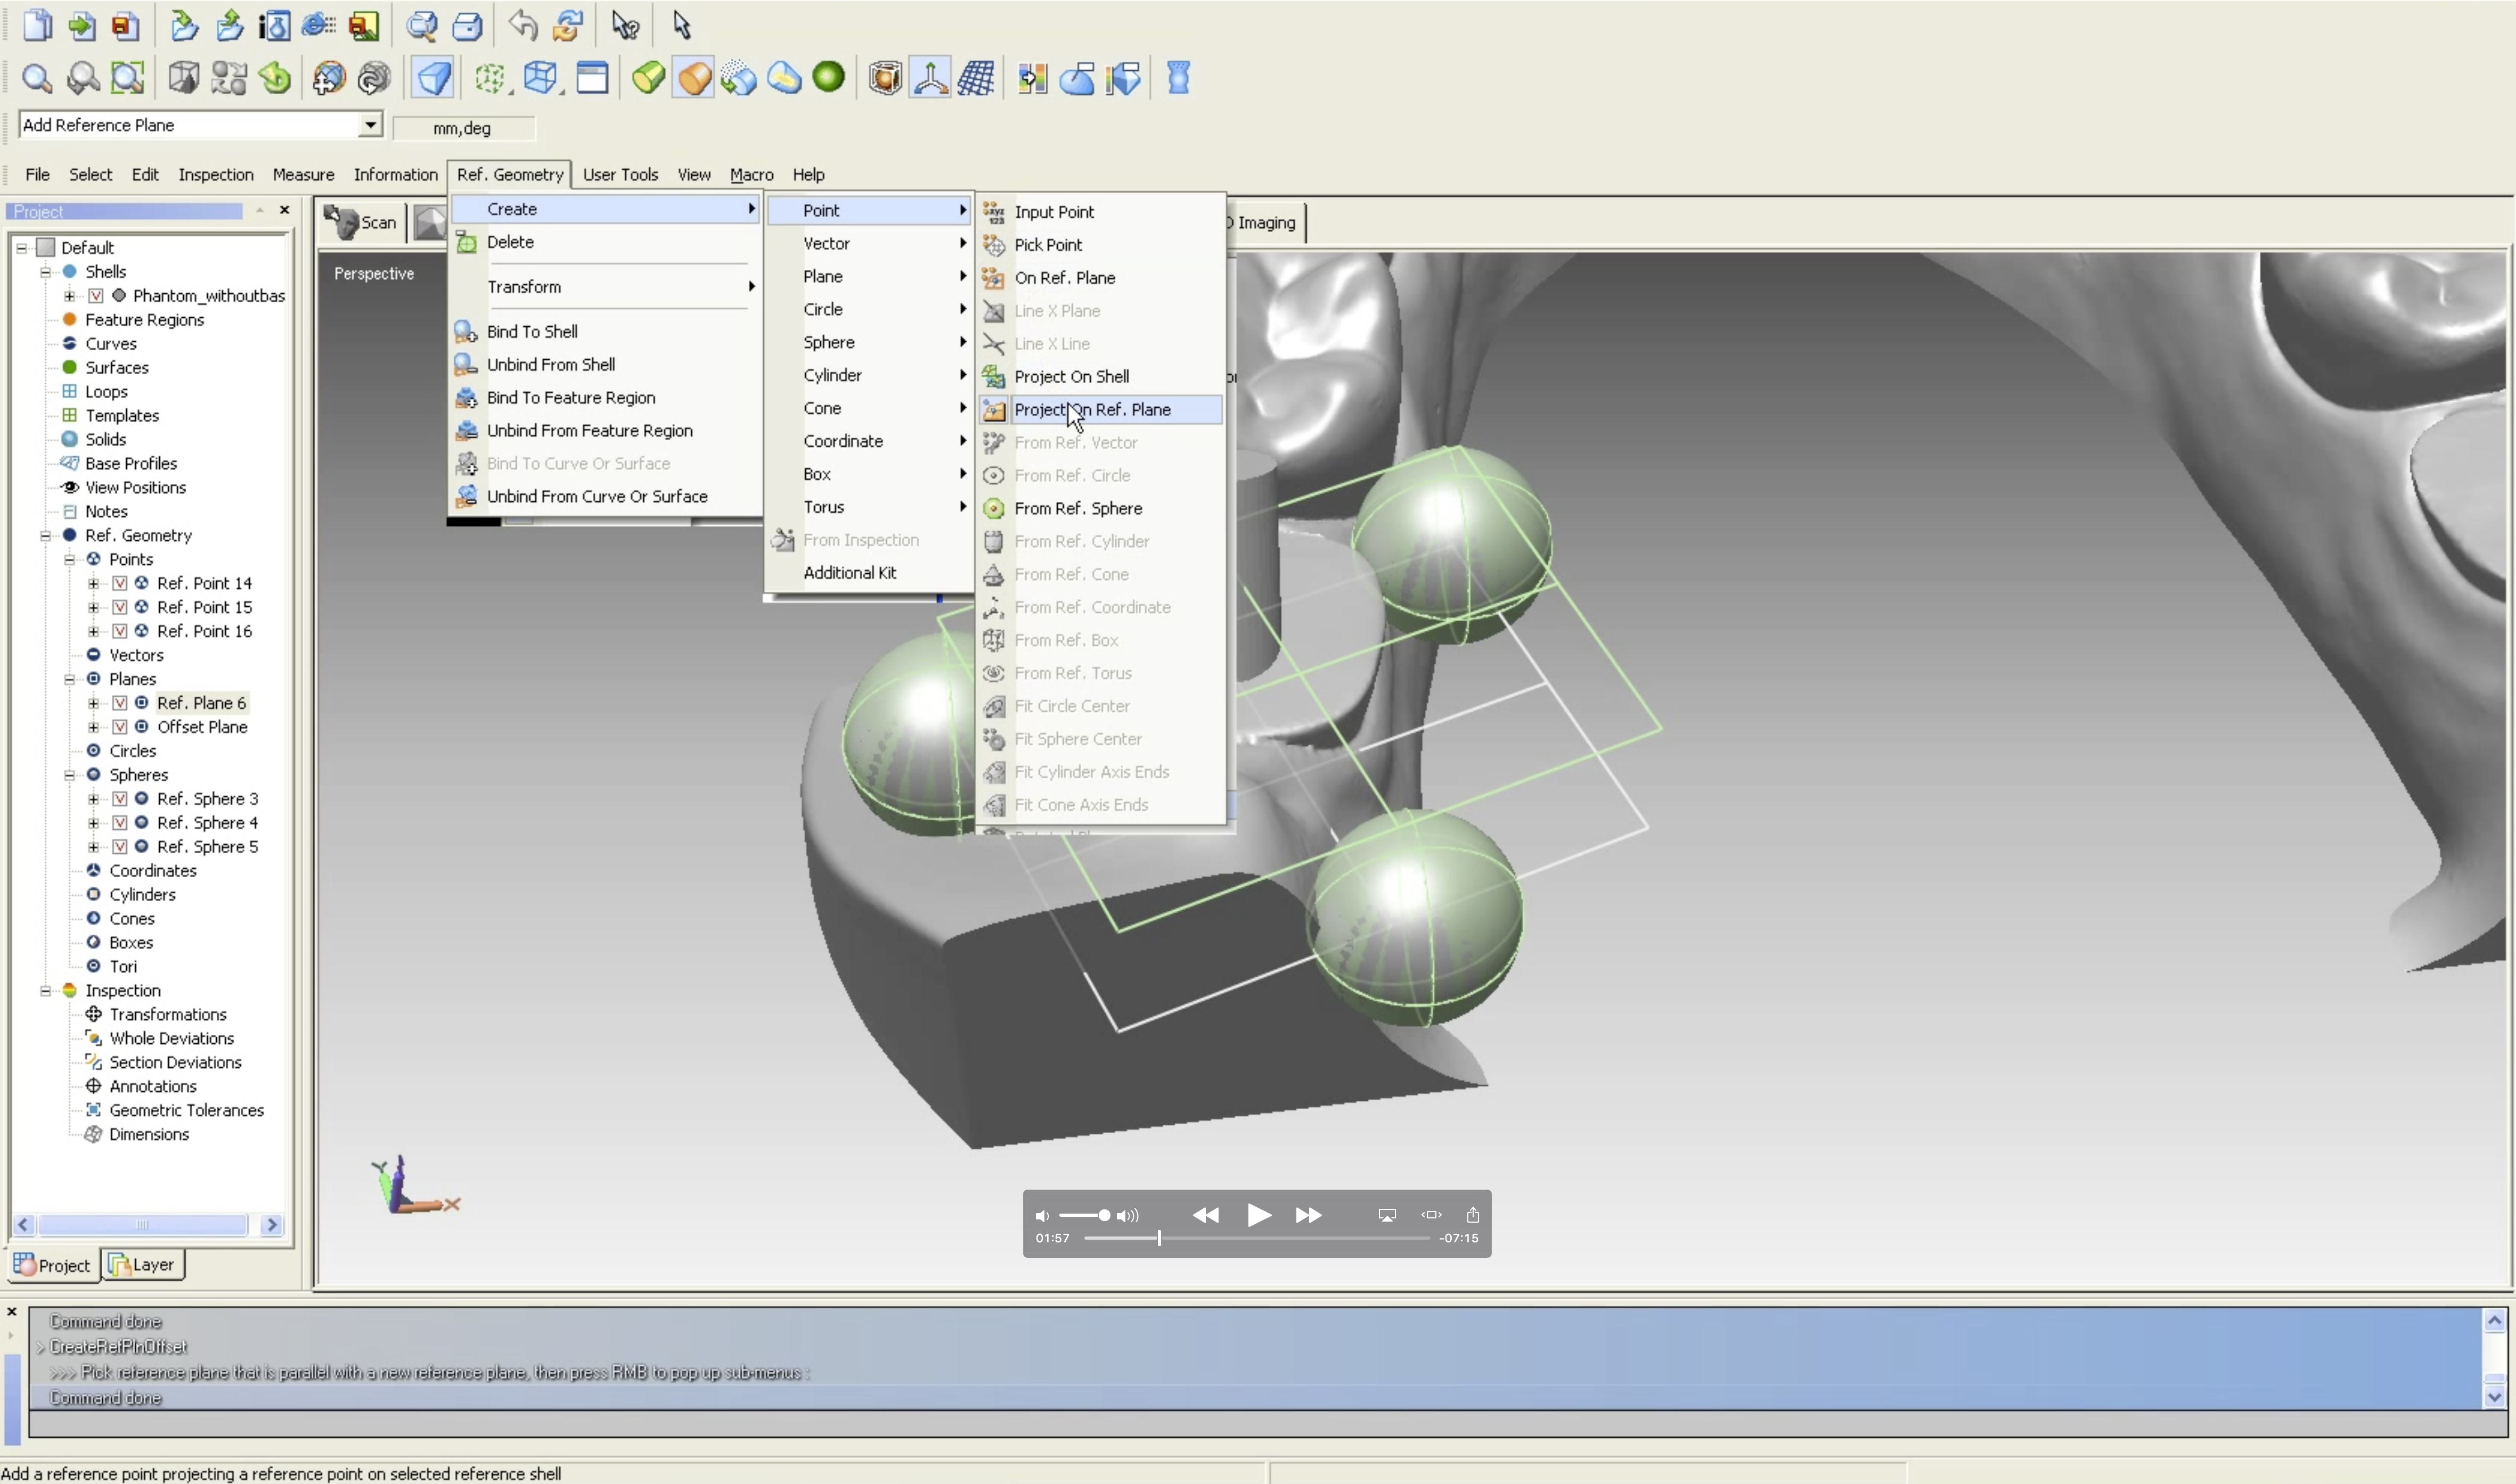Screen dimensions: 2516x1484
Task: Click the coordinate axes toolbar icon
Action: (930, 78)
